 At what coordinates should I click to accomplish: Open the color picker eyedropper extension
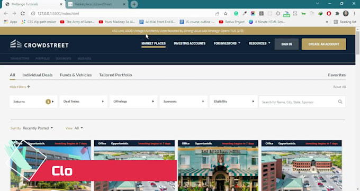(x=245, y=14)
